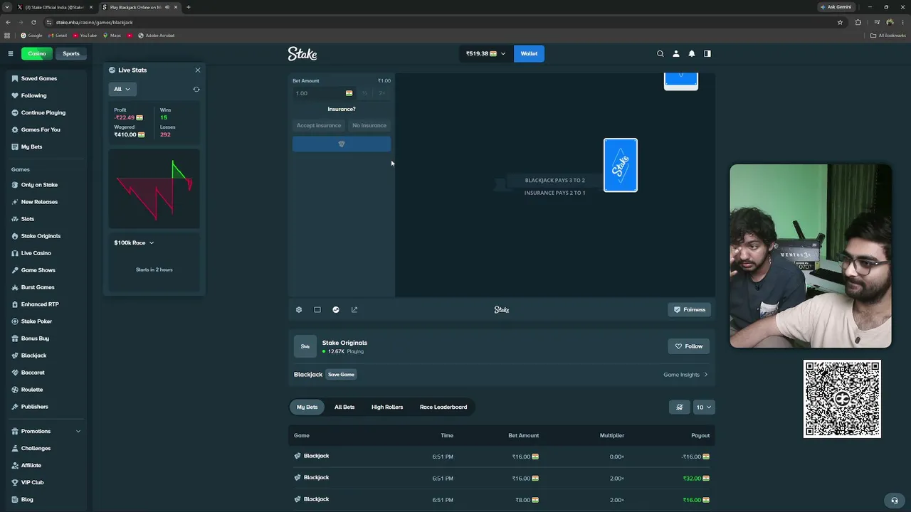Switch to Stake Official India browser tab
Screen dimensions: 911x512
coord(54,7)
